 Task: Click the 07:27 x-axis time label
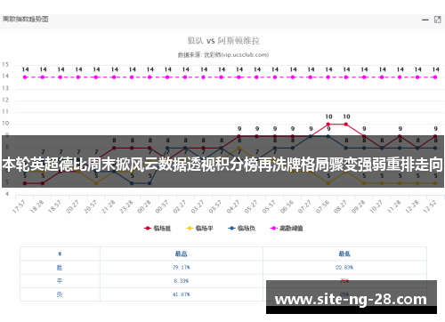(x=304, y=206)
